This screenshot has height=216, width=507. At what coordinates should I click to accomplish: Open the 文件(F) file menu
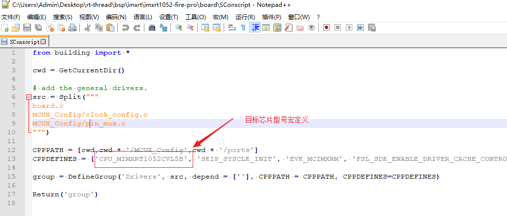tap(11, 17)
